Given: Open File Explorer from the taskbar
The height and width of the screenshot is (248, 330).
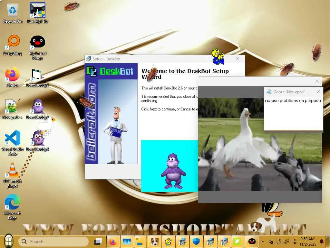Looking at the screenshot, I should click(139, 242).
